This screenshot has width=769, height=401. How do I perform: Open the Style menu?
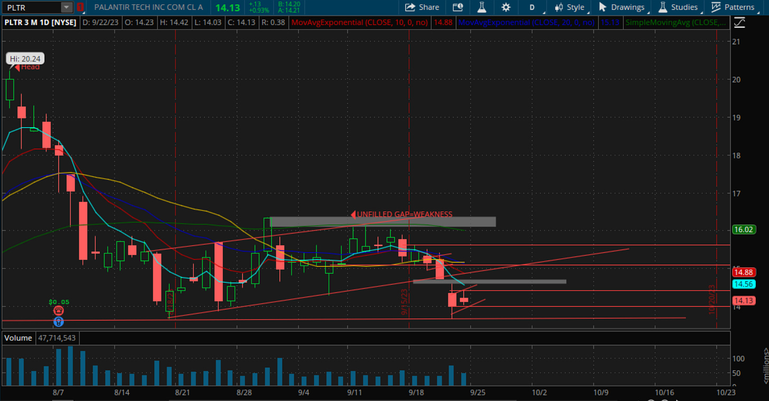[x=569, y=7]
